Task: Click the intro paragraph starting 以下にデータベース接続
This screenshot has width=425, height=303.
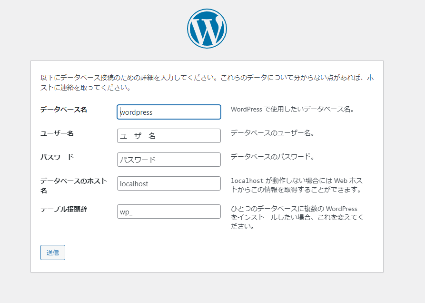Action: point(207,82)
